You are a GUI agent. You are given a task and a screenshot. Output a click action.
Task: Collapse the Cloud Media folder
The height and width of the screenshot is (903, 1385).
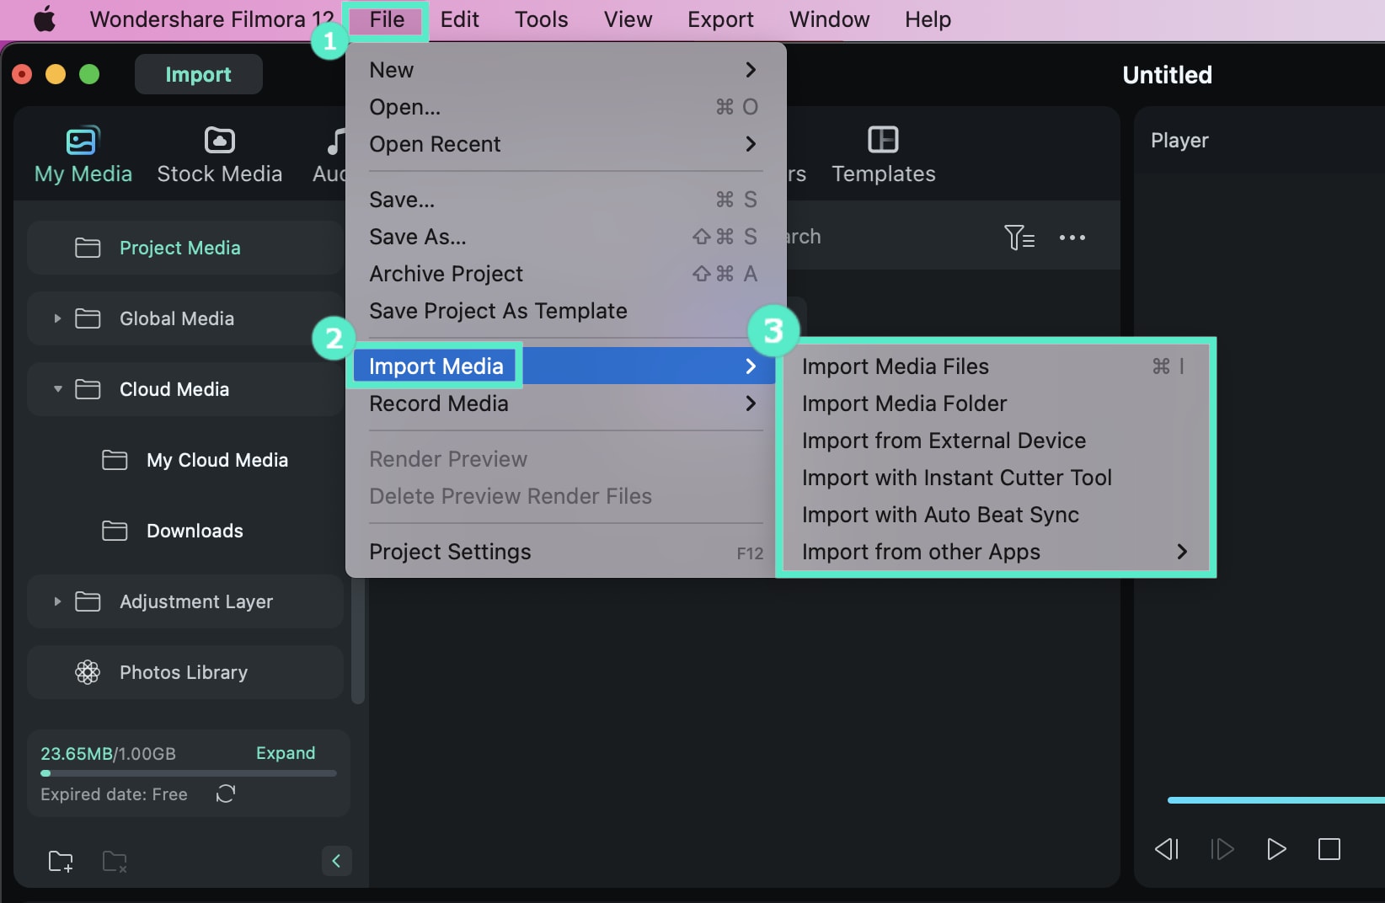click(x=57, y=389)
